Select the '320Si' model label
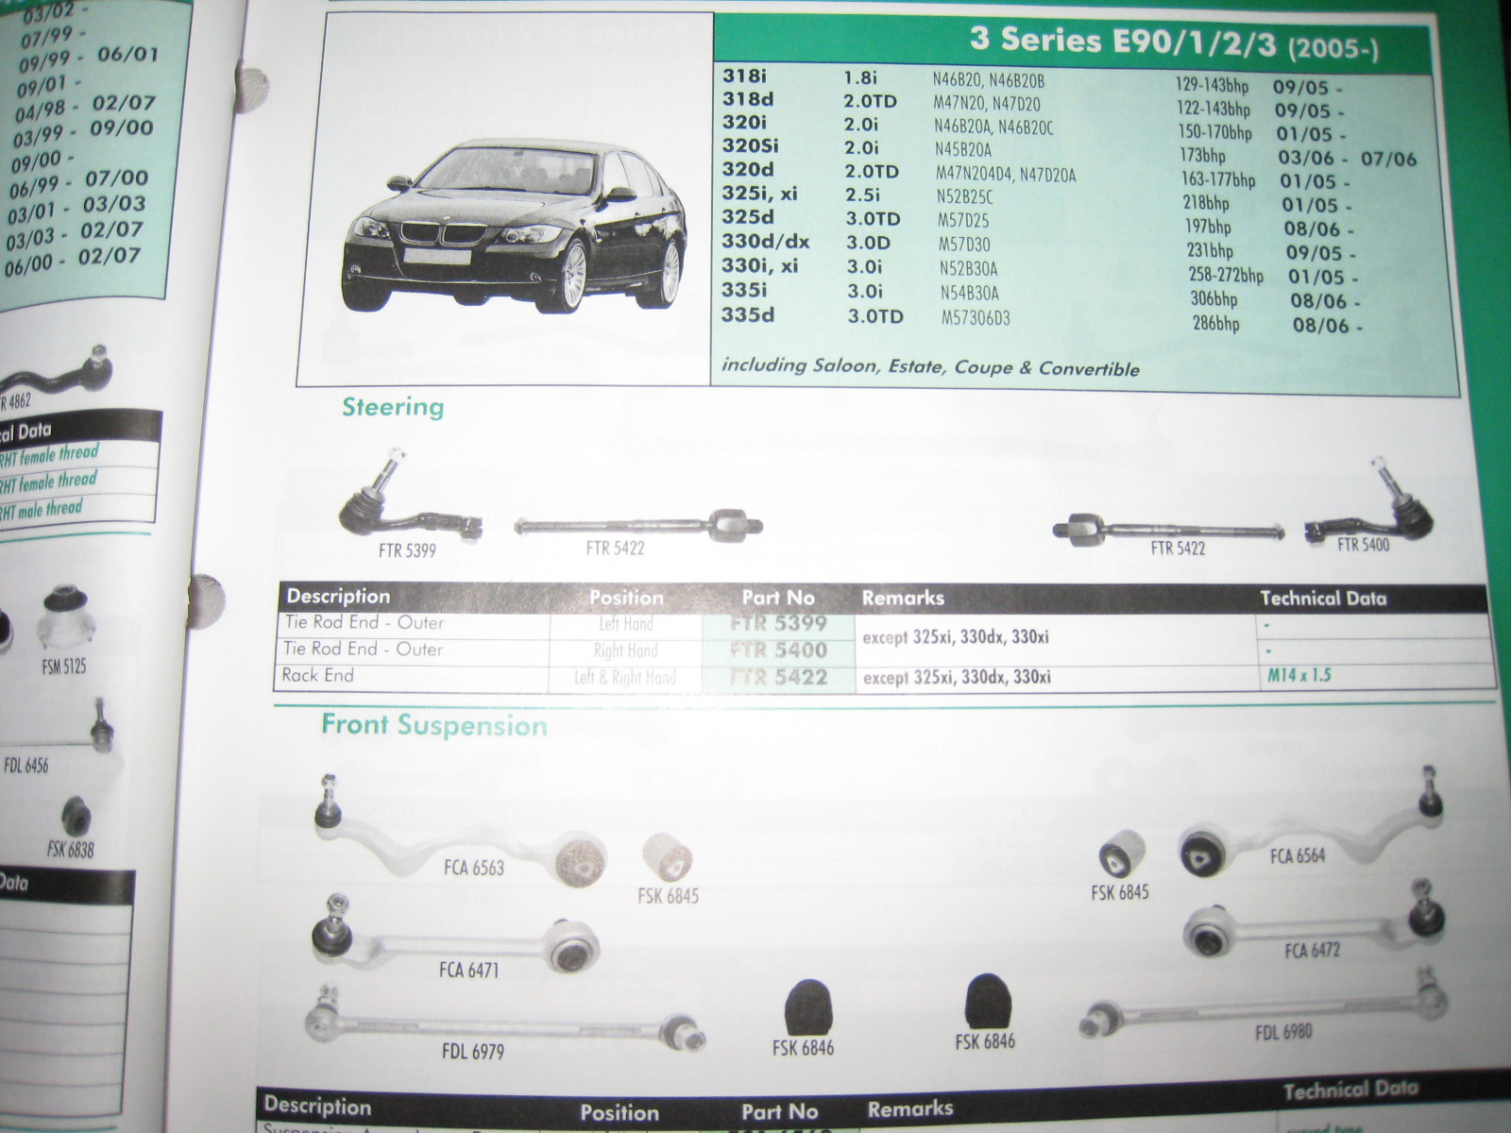1511x1133 pixels. pos(750,145)
